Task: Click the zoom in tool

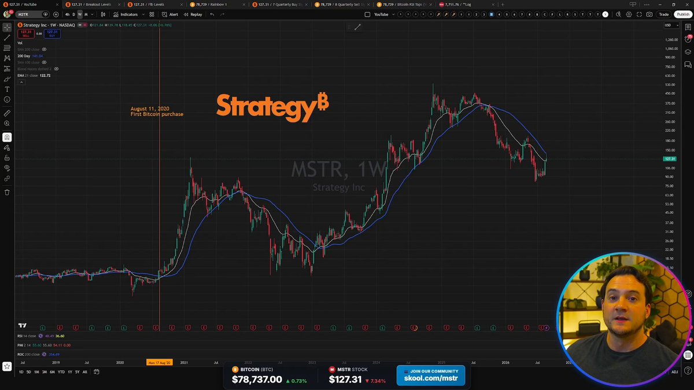Action: [7, 124]
